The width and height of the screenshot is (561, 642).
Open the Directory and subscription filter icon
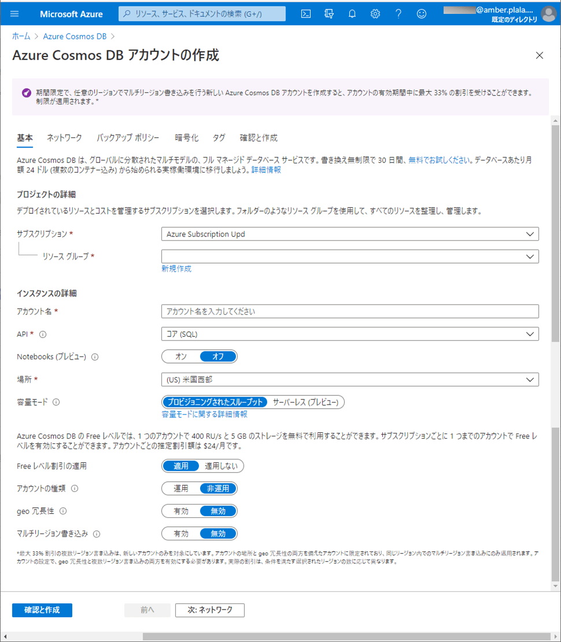pos(329,14)
